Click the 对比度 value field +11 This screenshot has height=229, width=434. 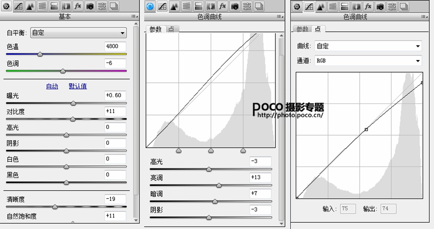115,111
